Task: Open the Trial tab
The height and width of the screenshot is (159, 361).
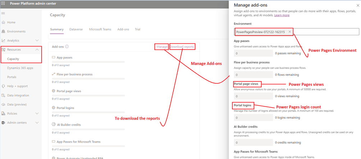Action: 137,29
